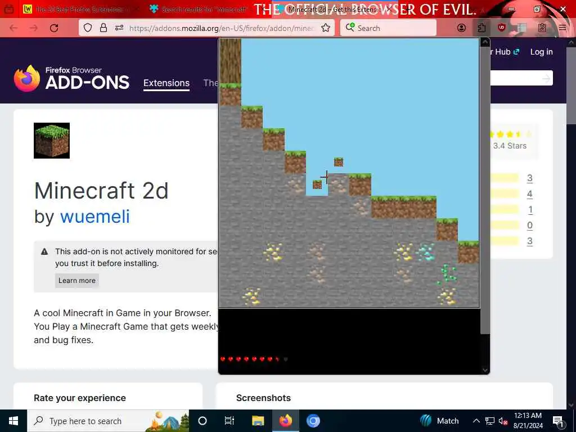Open the Firefox account icon

tap(461, 28)
